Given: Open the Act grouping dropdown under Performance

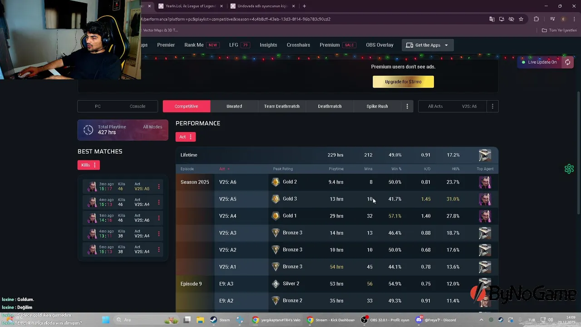Looking at the screenshot, I should pos(186,137).
